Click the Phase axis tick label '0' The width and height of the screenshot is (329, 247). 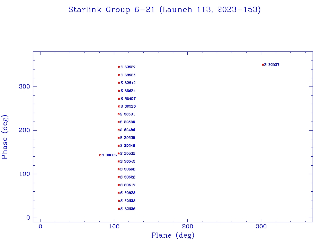click(28, 218)
